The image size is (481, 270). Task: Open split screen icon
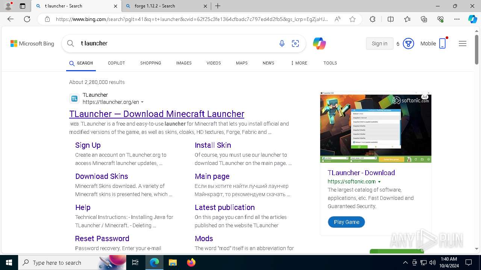[390, 19]
